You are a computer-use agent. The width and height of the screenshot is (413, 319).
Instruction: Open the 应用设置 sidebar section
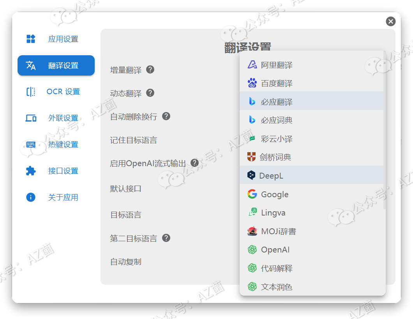pyautogui.click(x=56, y=39)
